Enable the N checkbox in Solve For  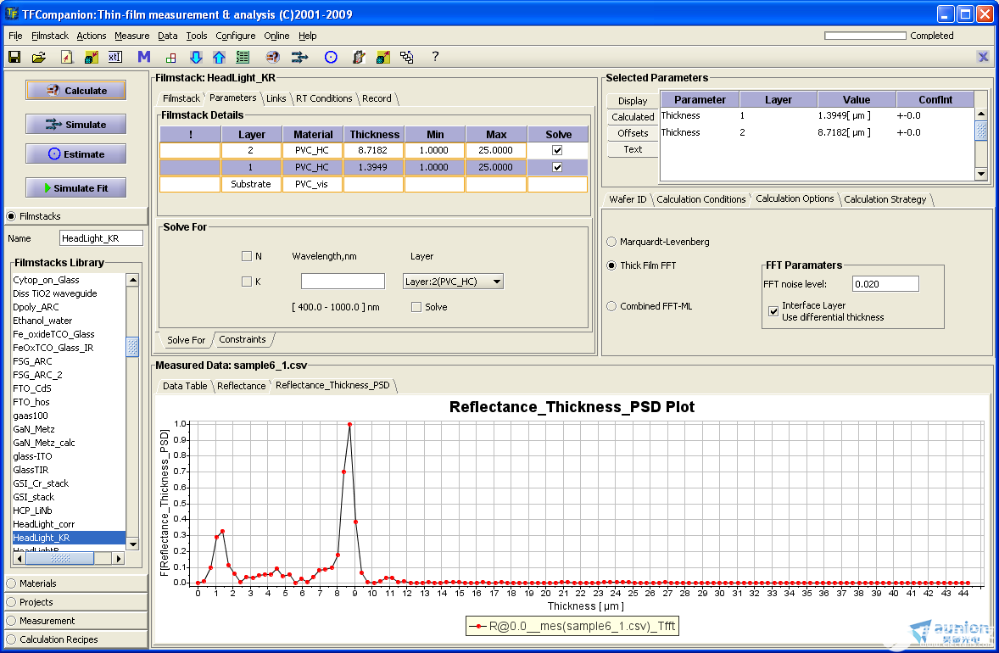pyautogui.click(x=247, y=256)
